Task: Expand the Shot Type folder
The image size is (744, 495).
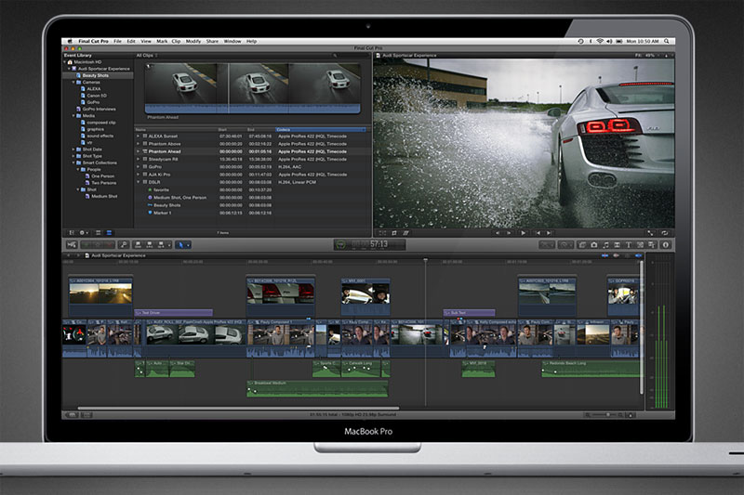Action: 73,156
